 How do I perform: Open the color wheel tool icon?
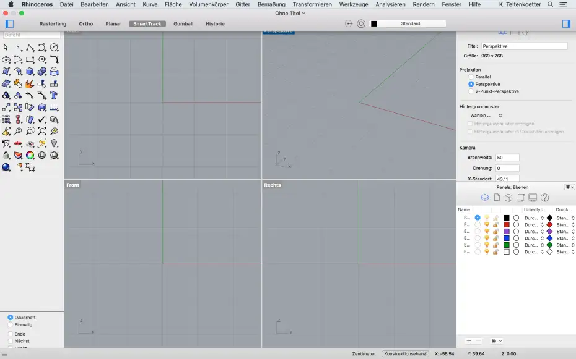(28, 154)
